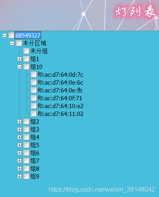Viewport: 159px width, 197px height.
Task: Select the 未分区域 tree label
Action: (x=34, y=43)
